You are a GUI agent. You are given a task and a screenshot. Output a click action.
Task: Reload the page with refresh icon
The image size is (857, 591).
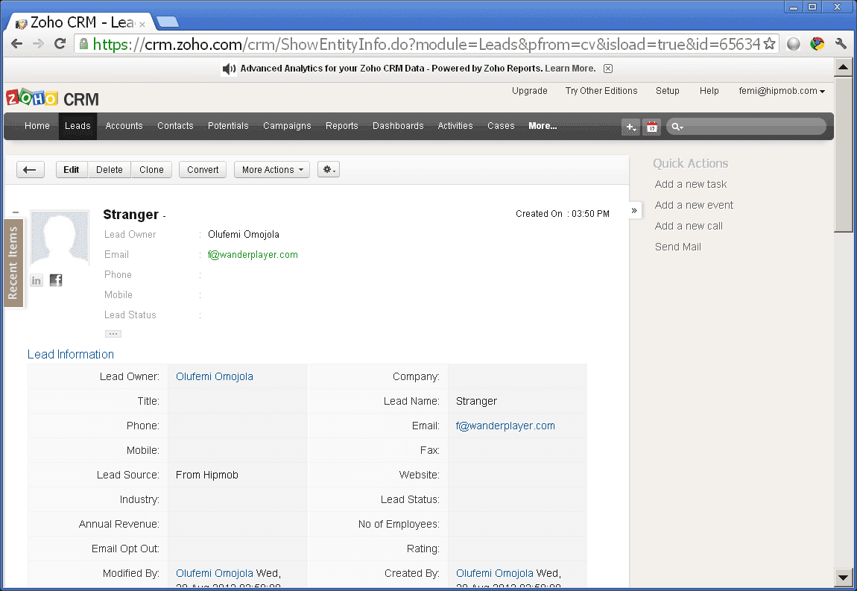pos(60,44)
